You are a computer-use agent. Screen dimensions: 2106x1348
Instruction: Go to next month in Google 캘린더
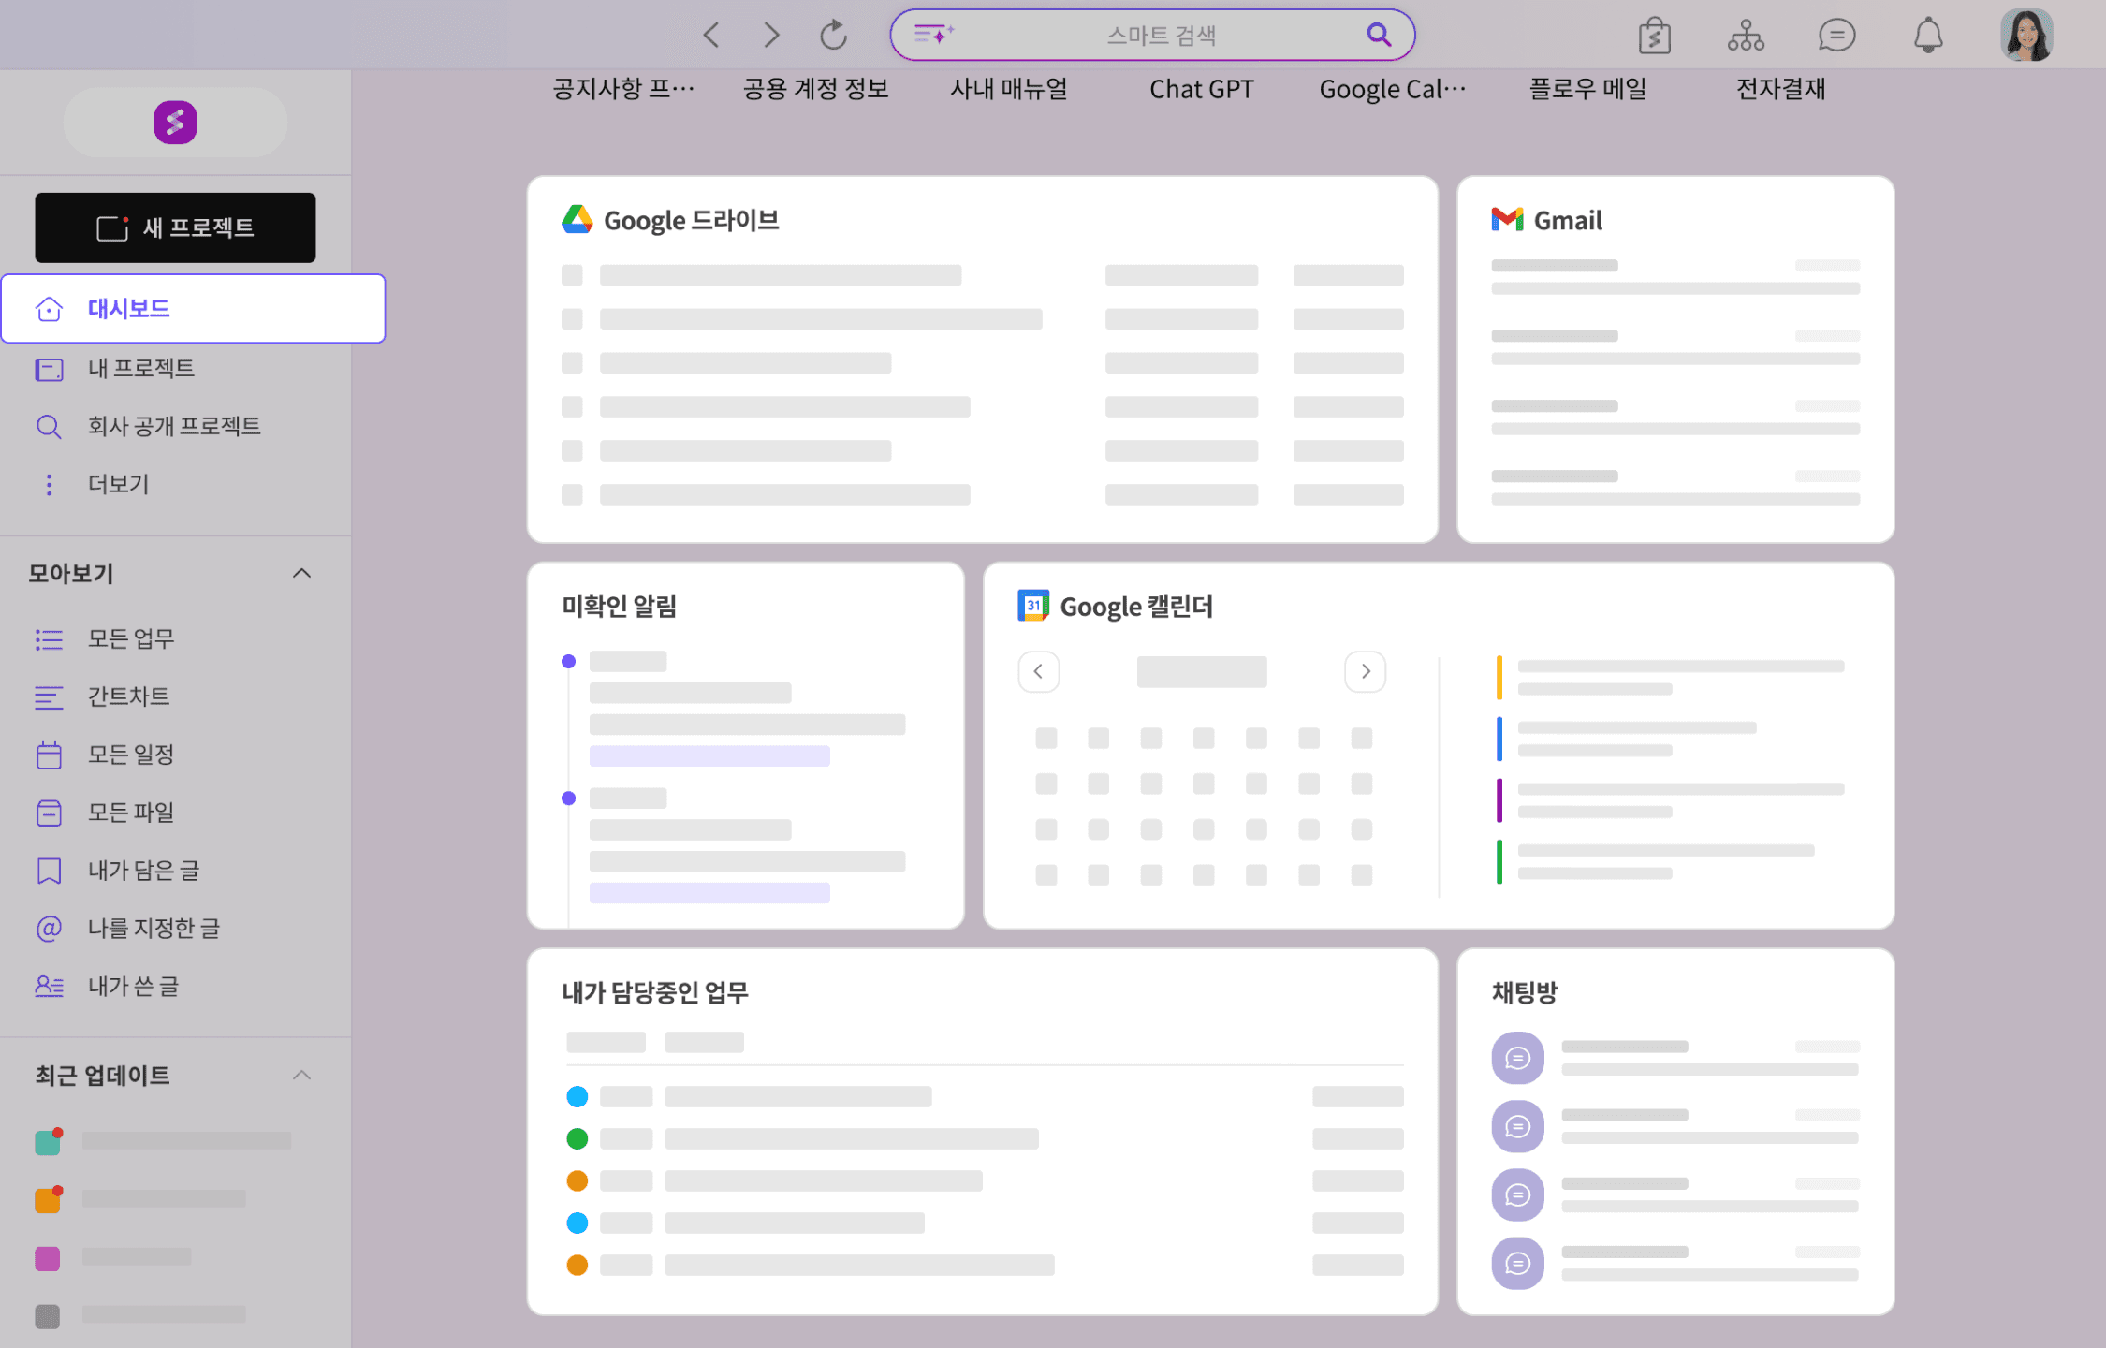click(x=1365, y=671)
